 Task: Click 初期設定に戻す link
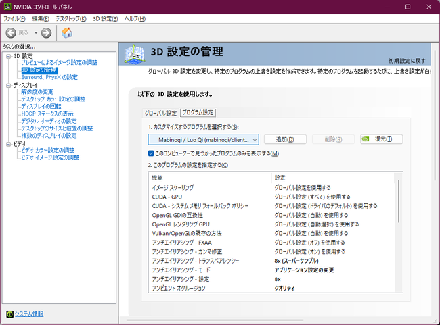tap(407, 61)
